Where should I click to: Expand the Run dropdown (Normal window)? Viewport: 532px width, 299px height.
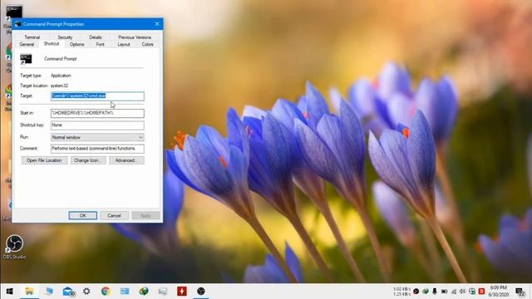(x=97, y=137)
